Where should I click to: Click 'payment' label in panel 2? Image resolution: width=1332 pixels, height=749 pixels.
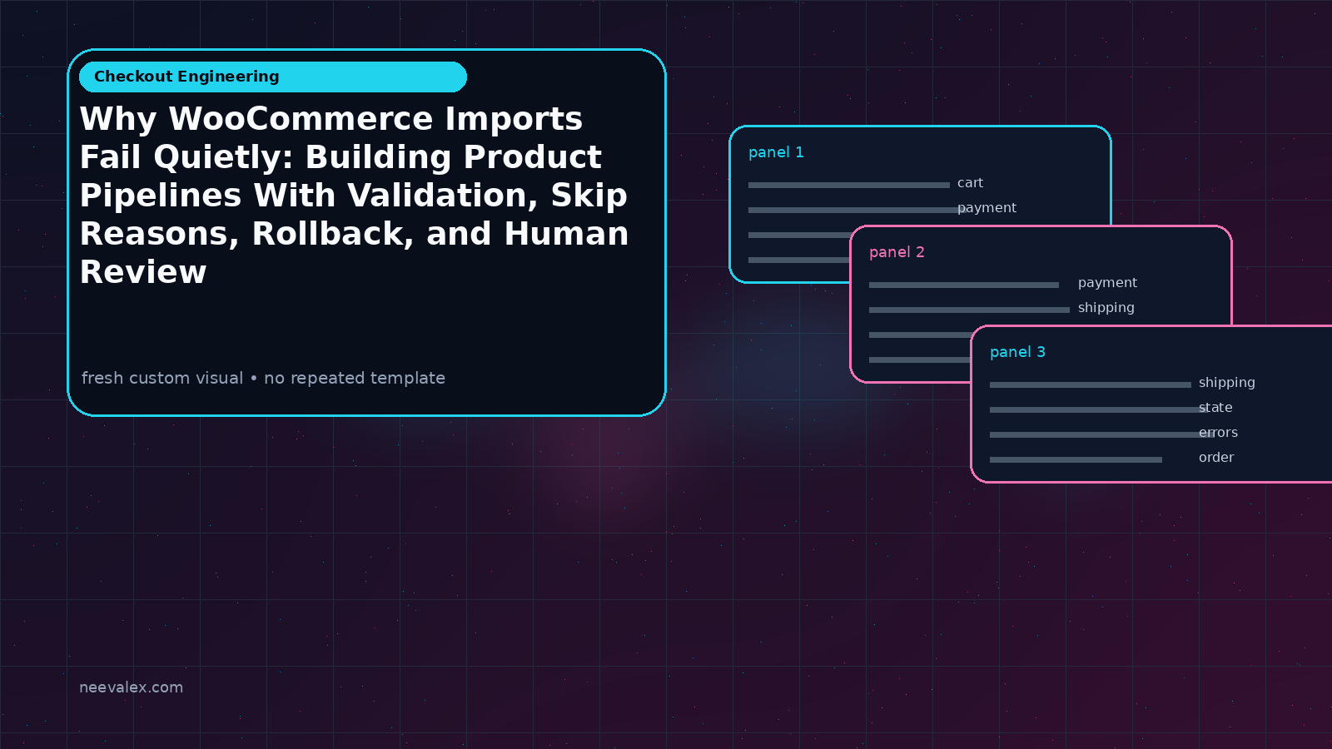1107,283
